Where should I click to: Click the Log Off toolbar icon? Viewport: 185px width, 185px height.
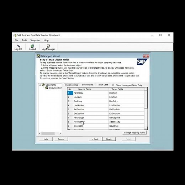(x=18, y=46)
